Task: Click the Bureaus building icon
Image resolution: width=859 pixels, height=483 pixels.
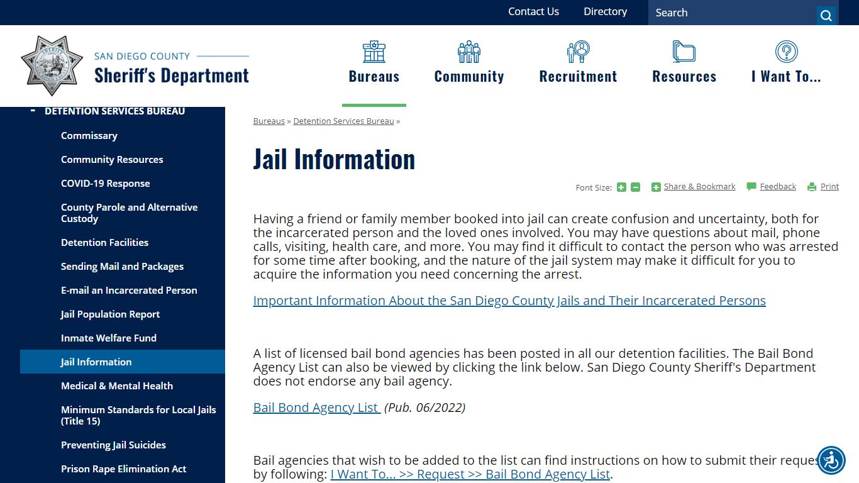Action: (374, 52)
